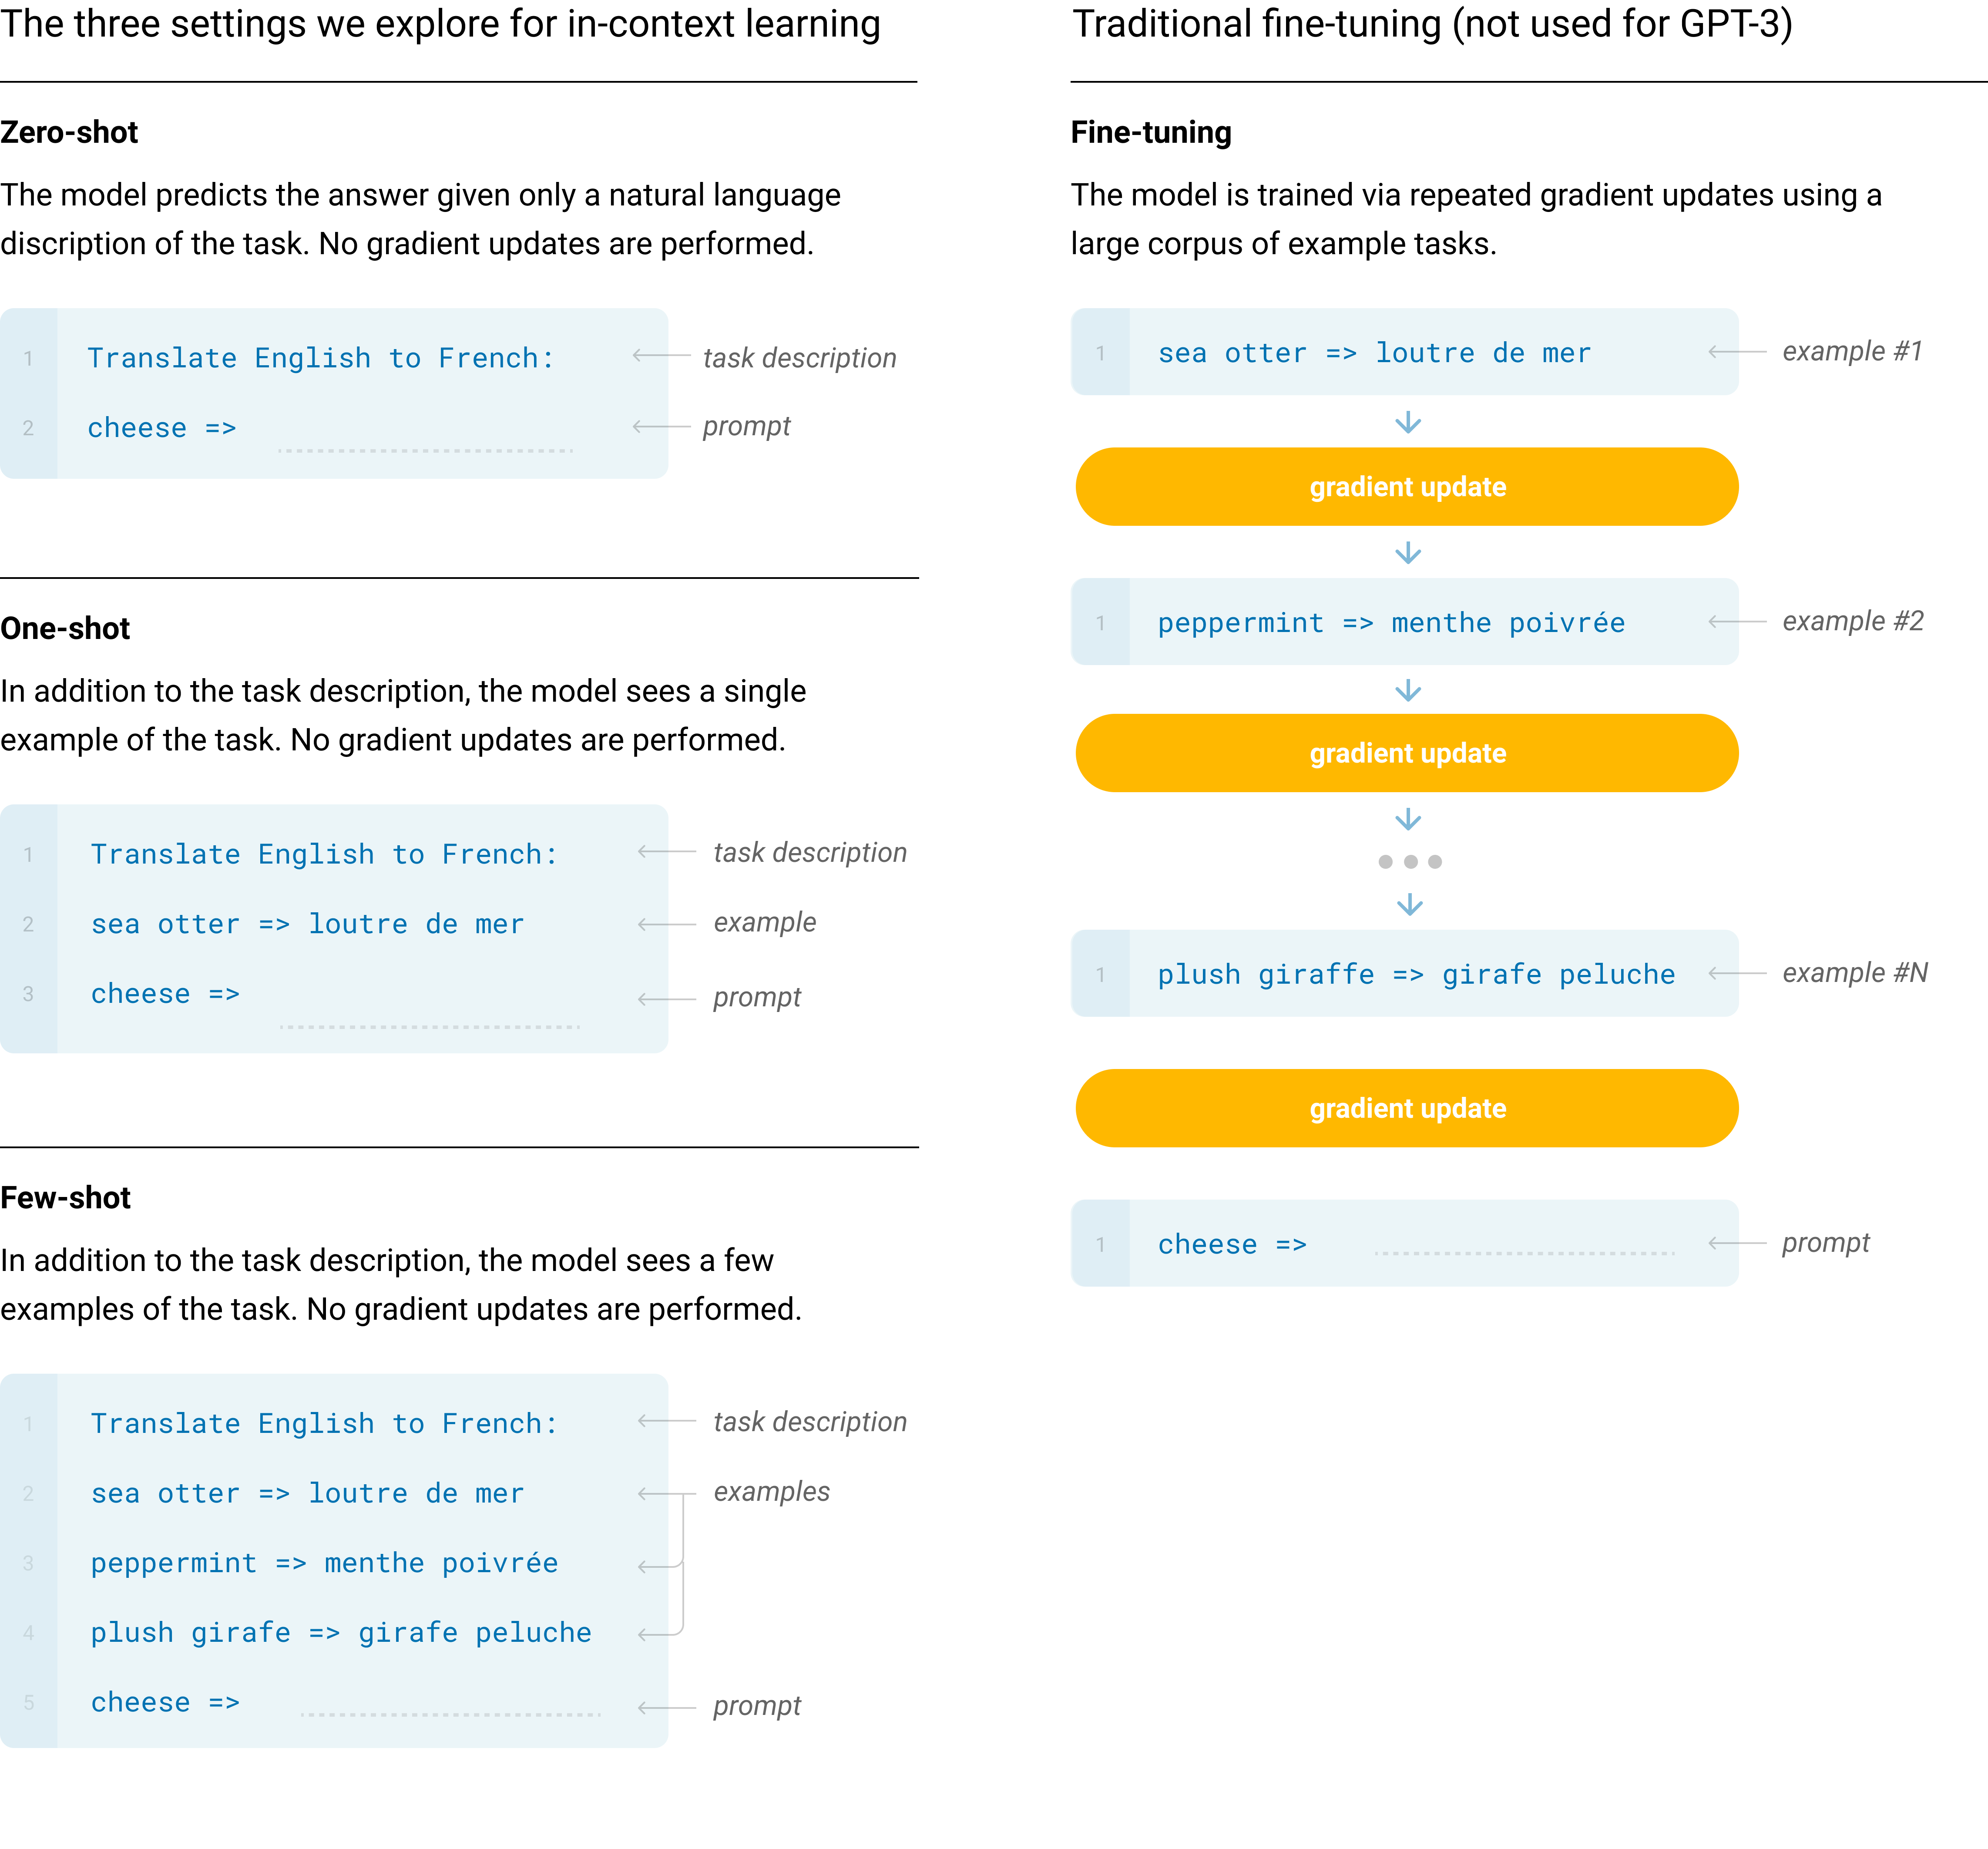Click the left arrow next to Zero-shot task description
The width and height of the screenshot is (1988, 1849).
pos(661,356)
